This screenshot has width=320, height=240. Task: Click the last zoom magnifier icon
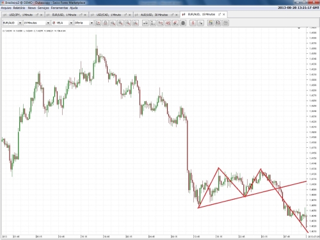[135, 23]
